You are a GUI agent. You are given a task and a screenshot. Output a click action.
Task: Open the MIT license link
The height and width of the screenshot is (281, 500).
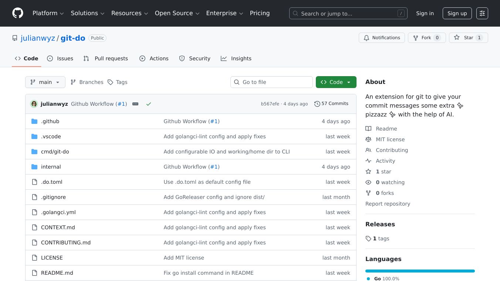pos(390,139)
